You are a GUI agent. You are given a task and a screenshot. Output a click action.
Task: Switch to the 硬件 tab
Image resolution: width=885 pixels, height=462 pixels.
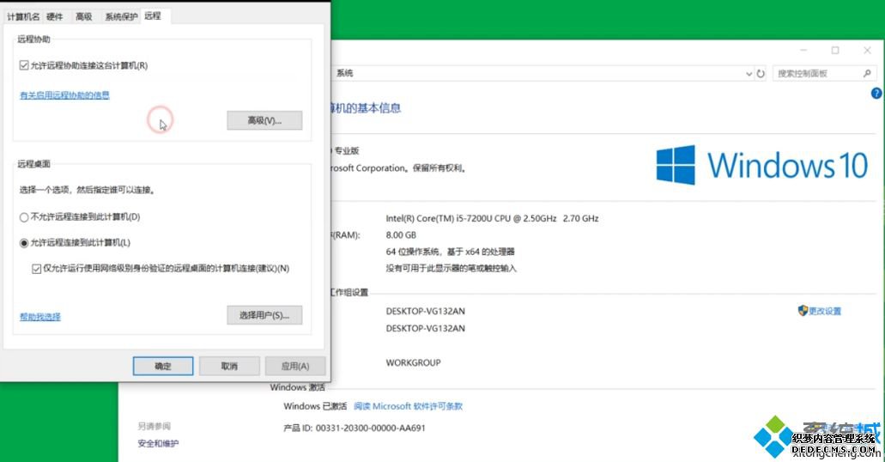pyautogui.click(x=55, y=16)
